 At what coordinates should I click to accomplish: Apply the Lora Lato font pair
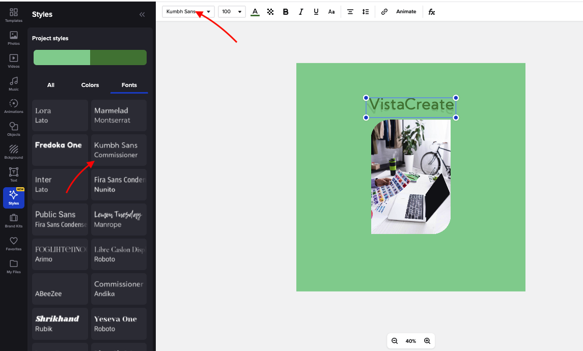pyautogui.click(x=60, y=115)
